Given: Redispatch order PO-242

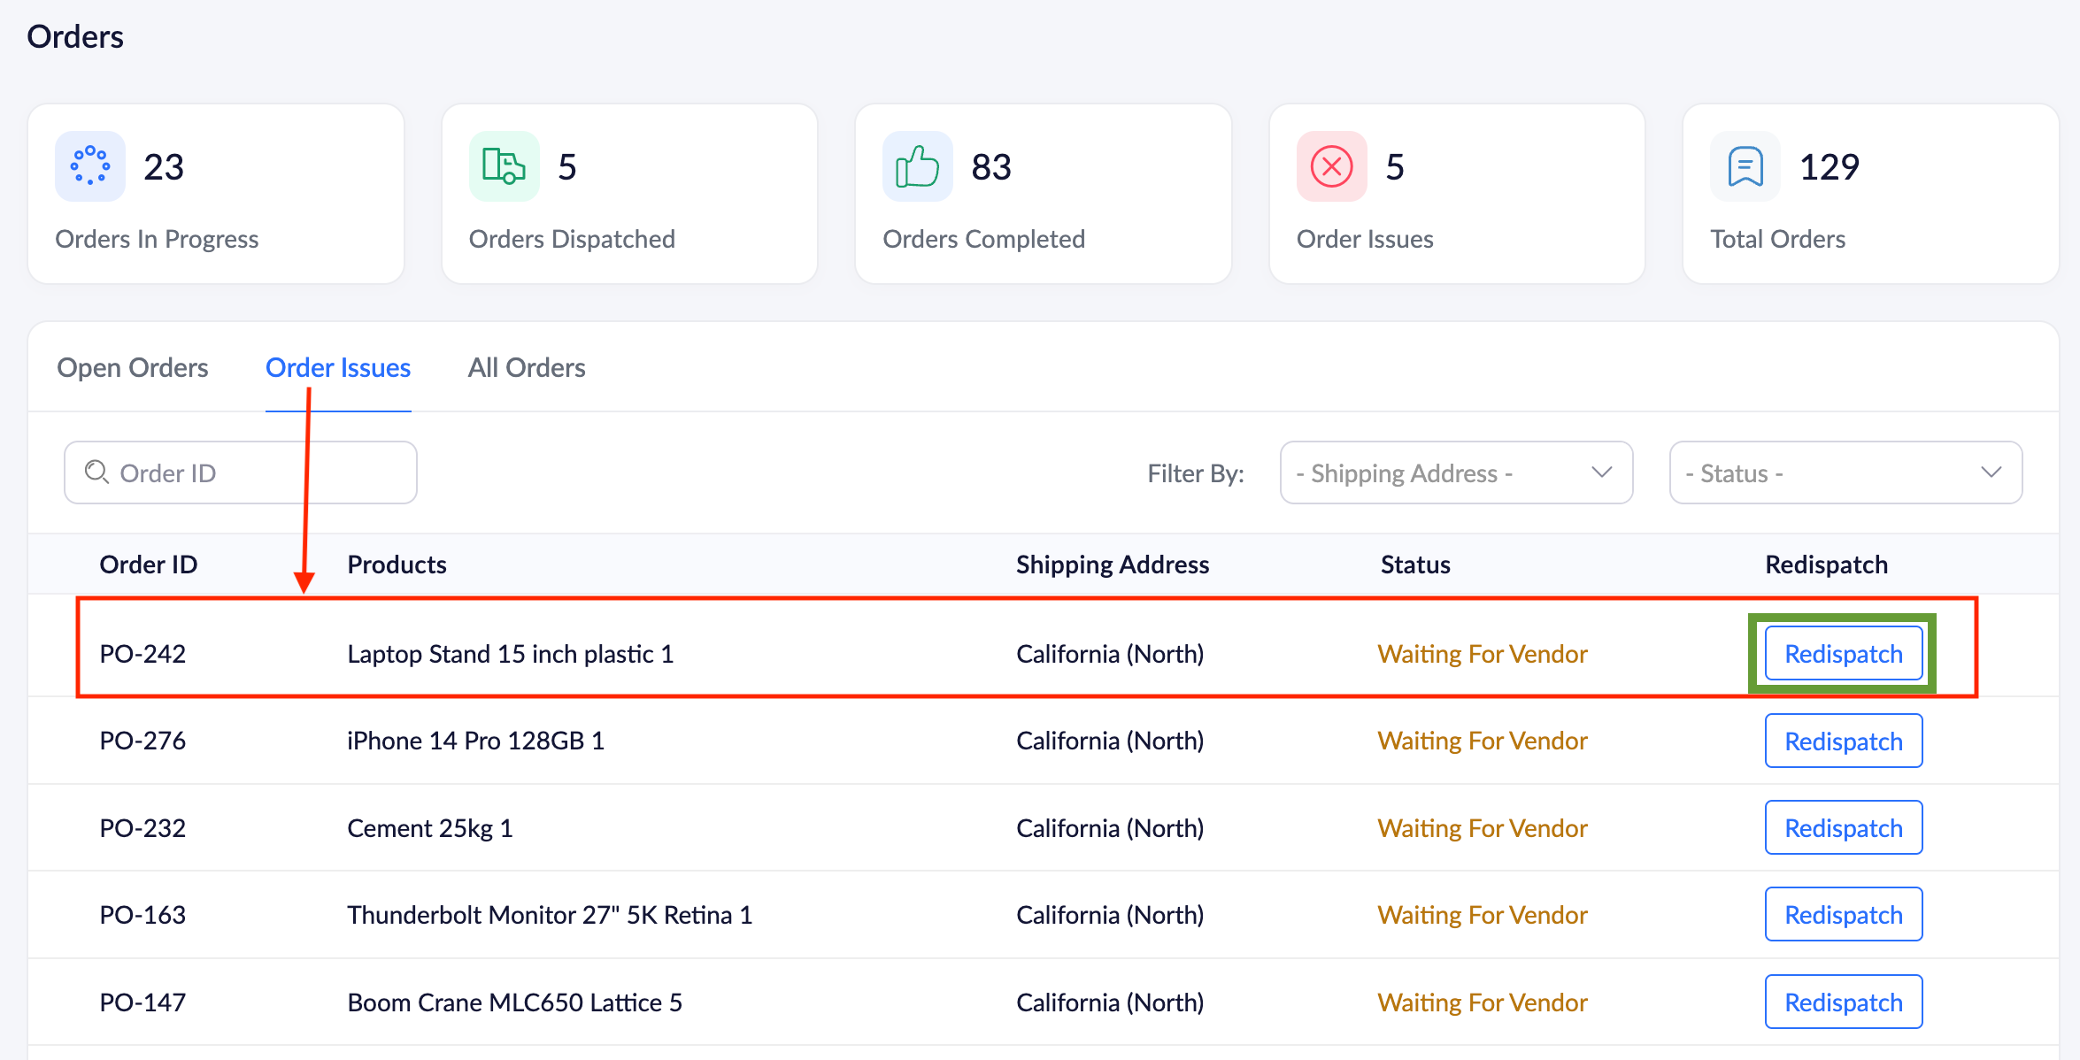Looking at the screenshot, I should 1843,654.
